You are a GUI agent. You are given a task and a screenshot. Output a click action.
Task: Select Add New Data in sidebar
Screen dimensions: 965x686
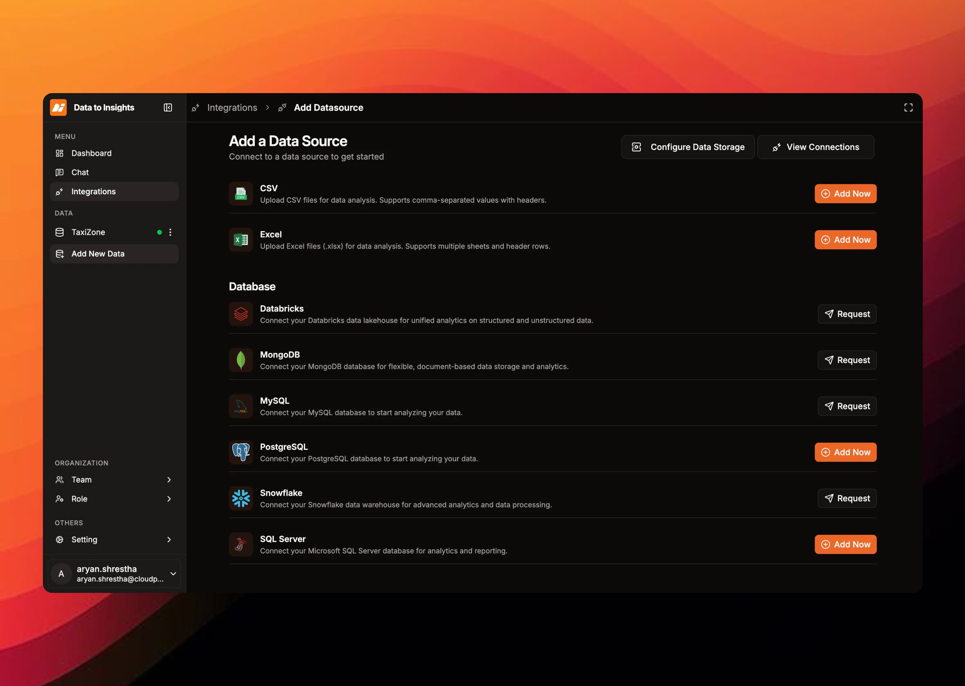click(114, 254)
